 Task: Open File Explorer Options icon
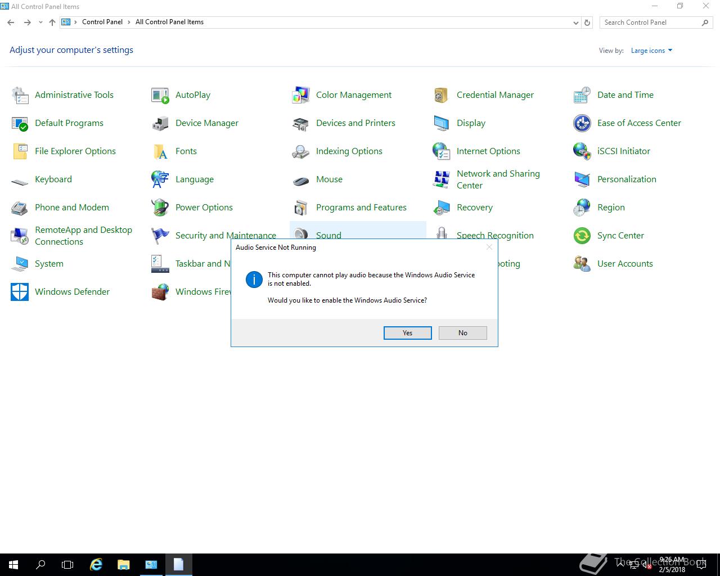pos(20,151)
